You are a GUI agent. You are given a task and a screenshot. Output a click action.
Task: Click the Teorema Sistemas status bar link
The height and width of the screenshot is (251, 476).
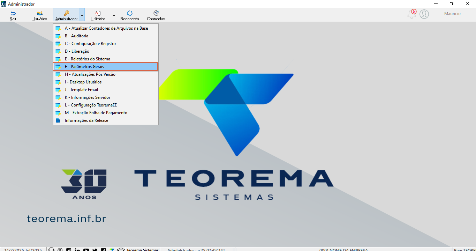click(x=142, y=250)
